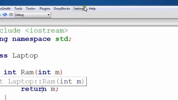Click the 'return' keyword in code
Screen dimensions: 178x100
[x=34, y=89]
